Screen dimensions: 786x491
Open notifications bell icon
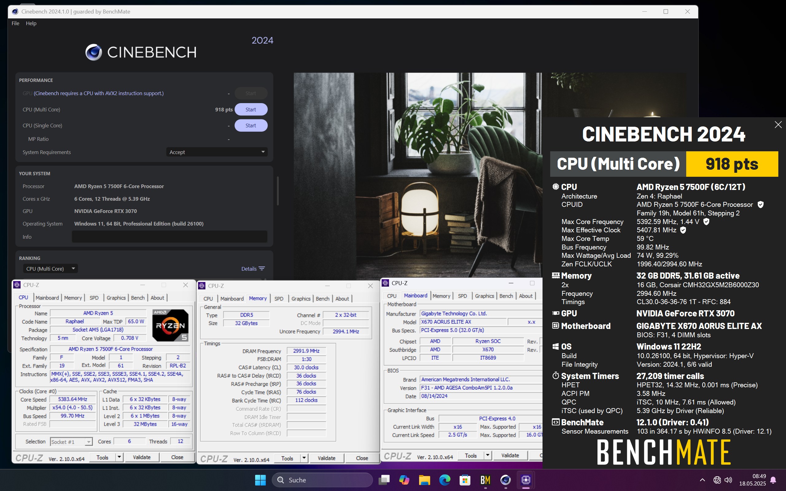[773, 480]
